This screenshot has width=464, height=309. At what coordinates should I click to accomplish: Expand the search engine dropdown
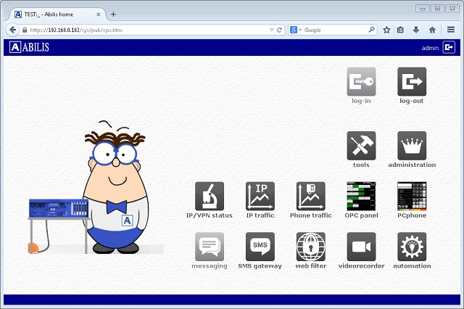tap(296, 30)
